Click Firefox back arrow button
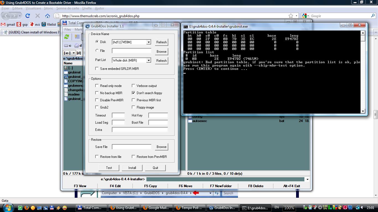The image size is (378, 212). tap(6, 16)
